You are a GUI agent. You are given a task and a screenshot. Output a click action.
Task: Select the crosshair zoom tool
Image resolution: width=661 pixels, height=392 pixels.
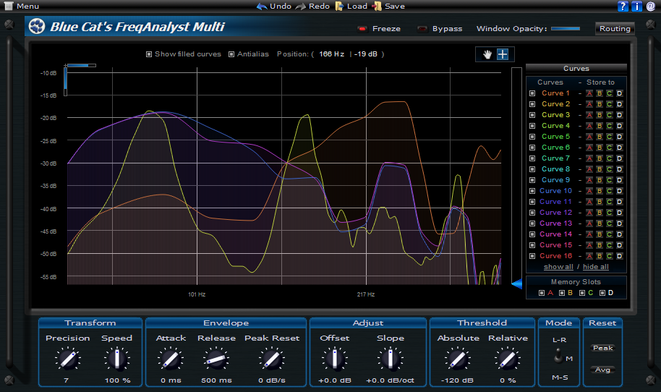point(503,54)
